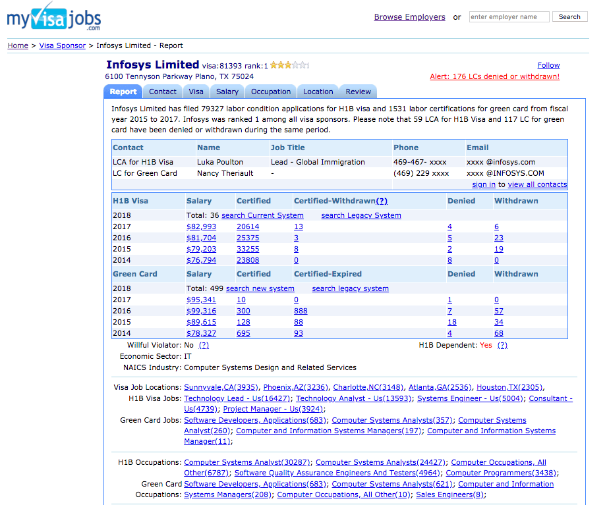This screenshot has height=505, width=607.
Task: Click search Current System link
Action: (x=262, y=215)
